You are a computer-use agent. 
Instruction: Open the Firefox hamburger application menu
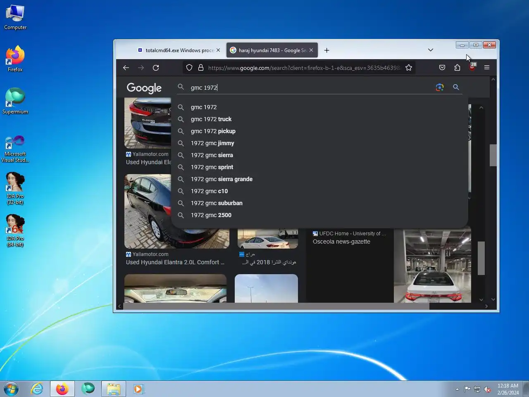click(487, 68)
